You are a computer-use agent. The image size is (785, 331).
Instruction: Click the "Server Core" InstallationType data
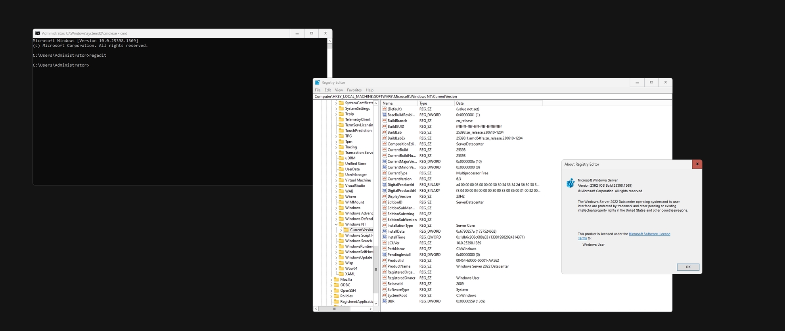465,226
